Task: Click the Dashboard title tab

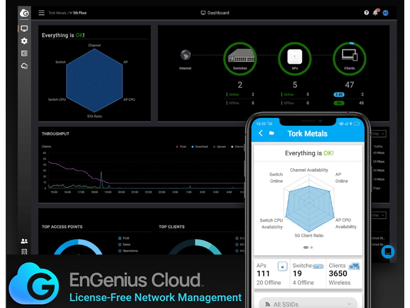Action: pos(215,13)
